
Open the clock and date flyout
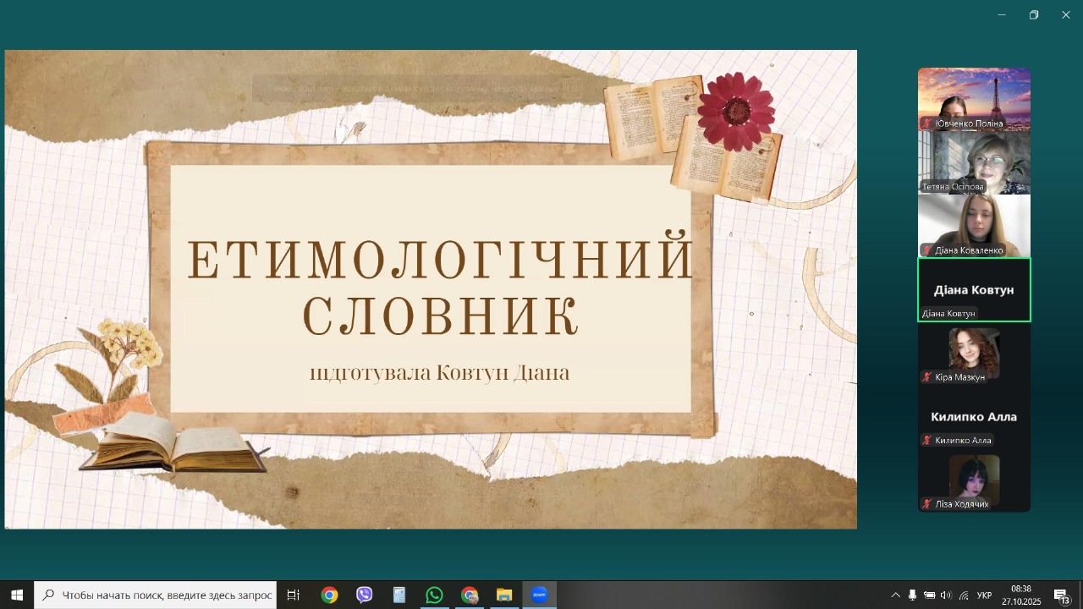pyautogui.click(x=1021, y=595)
